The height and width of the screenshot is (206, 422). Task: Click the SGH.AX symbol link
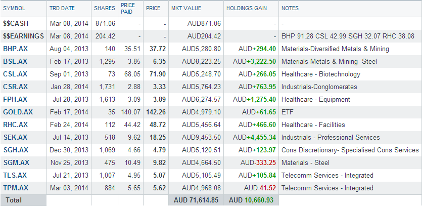(x=16, y=150)
